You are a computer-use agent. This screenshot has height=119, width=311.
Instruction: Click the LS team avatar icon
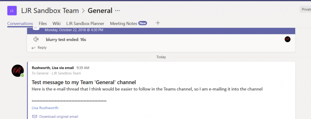click(x=12, y=11)
